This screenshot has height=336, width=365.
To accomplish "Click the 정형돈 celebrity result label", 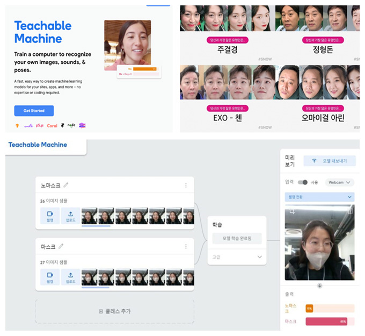I will click(323, 49).
